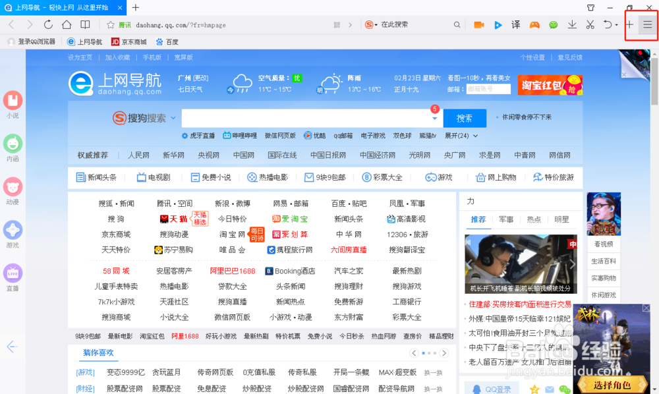
Task: Click the search magnifier icon in toolbar
Action: point(457,25)
